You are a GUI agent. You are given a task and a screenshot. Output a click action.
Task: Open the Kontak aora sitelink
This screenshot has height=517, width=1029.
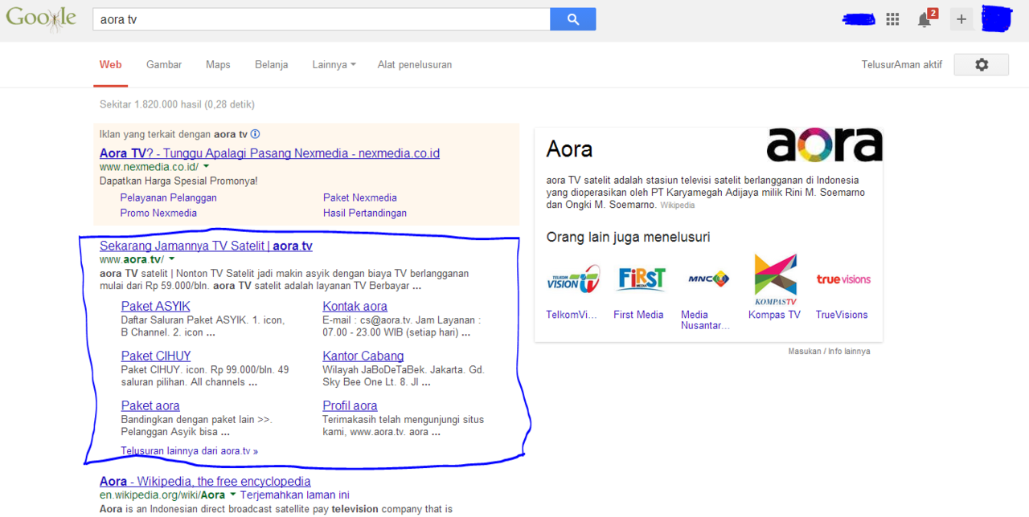(x=355, y=306)
